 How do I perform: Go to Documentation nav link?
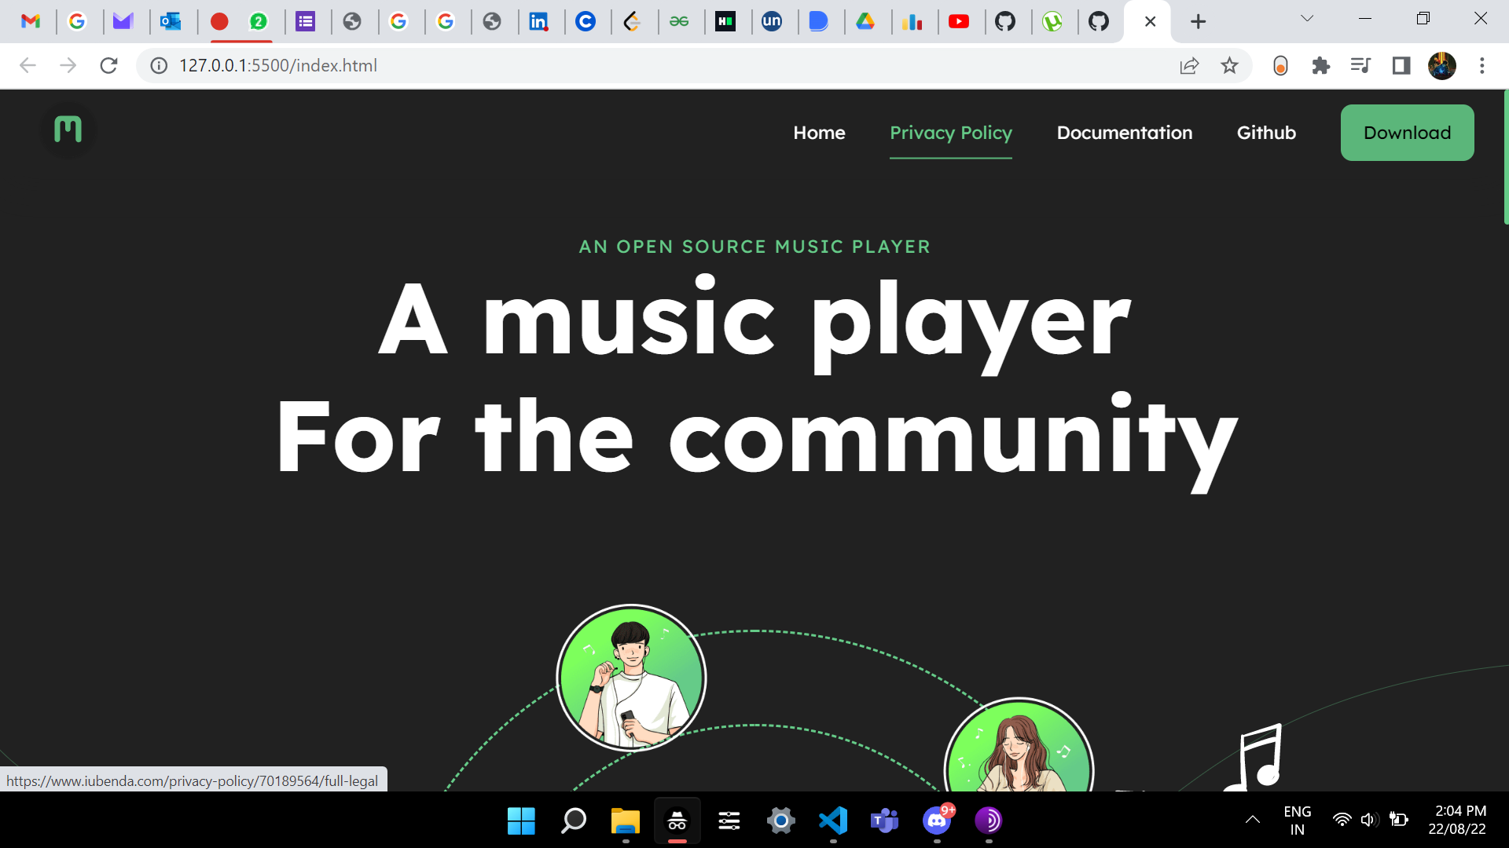coord(1124,133)
